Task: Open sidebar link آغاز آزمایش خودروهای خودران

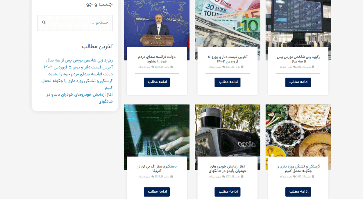Action: click(x=80, y=98)
